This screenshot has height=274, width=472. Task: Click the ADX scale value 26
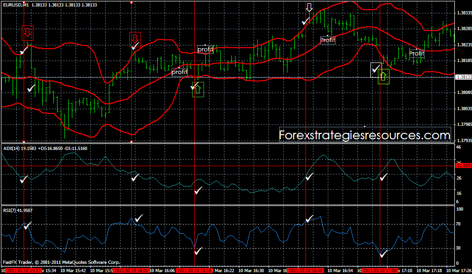(459, 178)
